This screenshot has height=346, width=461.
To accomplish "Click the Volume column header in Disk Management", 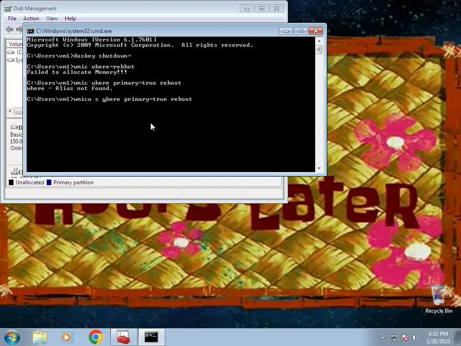I will 15,44.
